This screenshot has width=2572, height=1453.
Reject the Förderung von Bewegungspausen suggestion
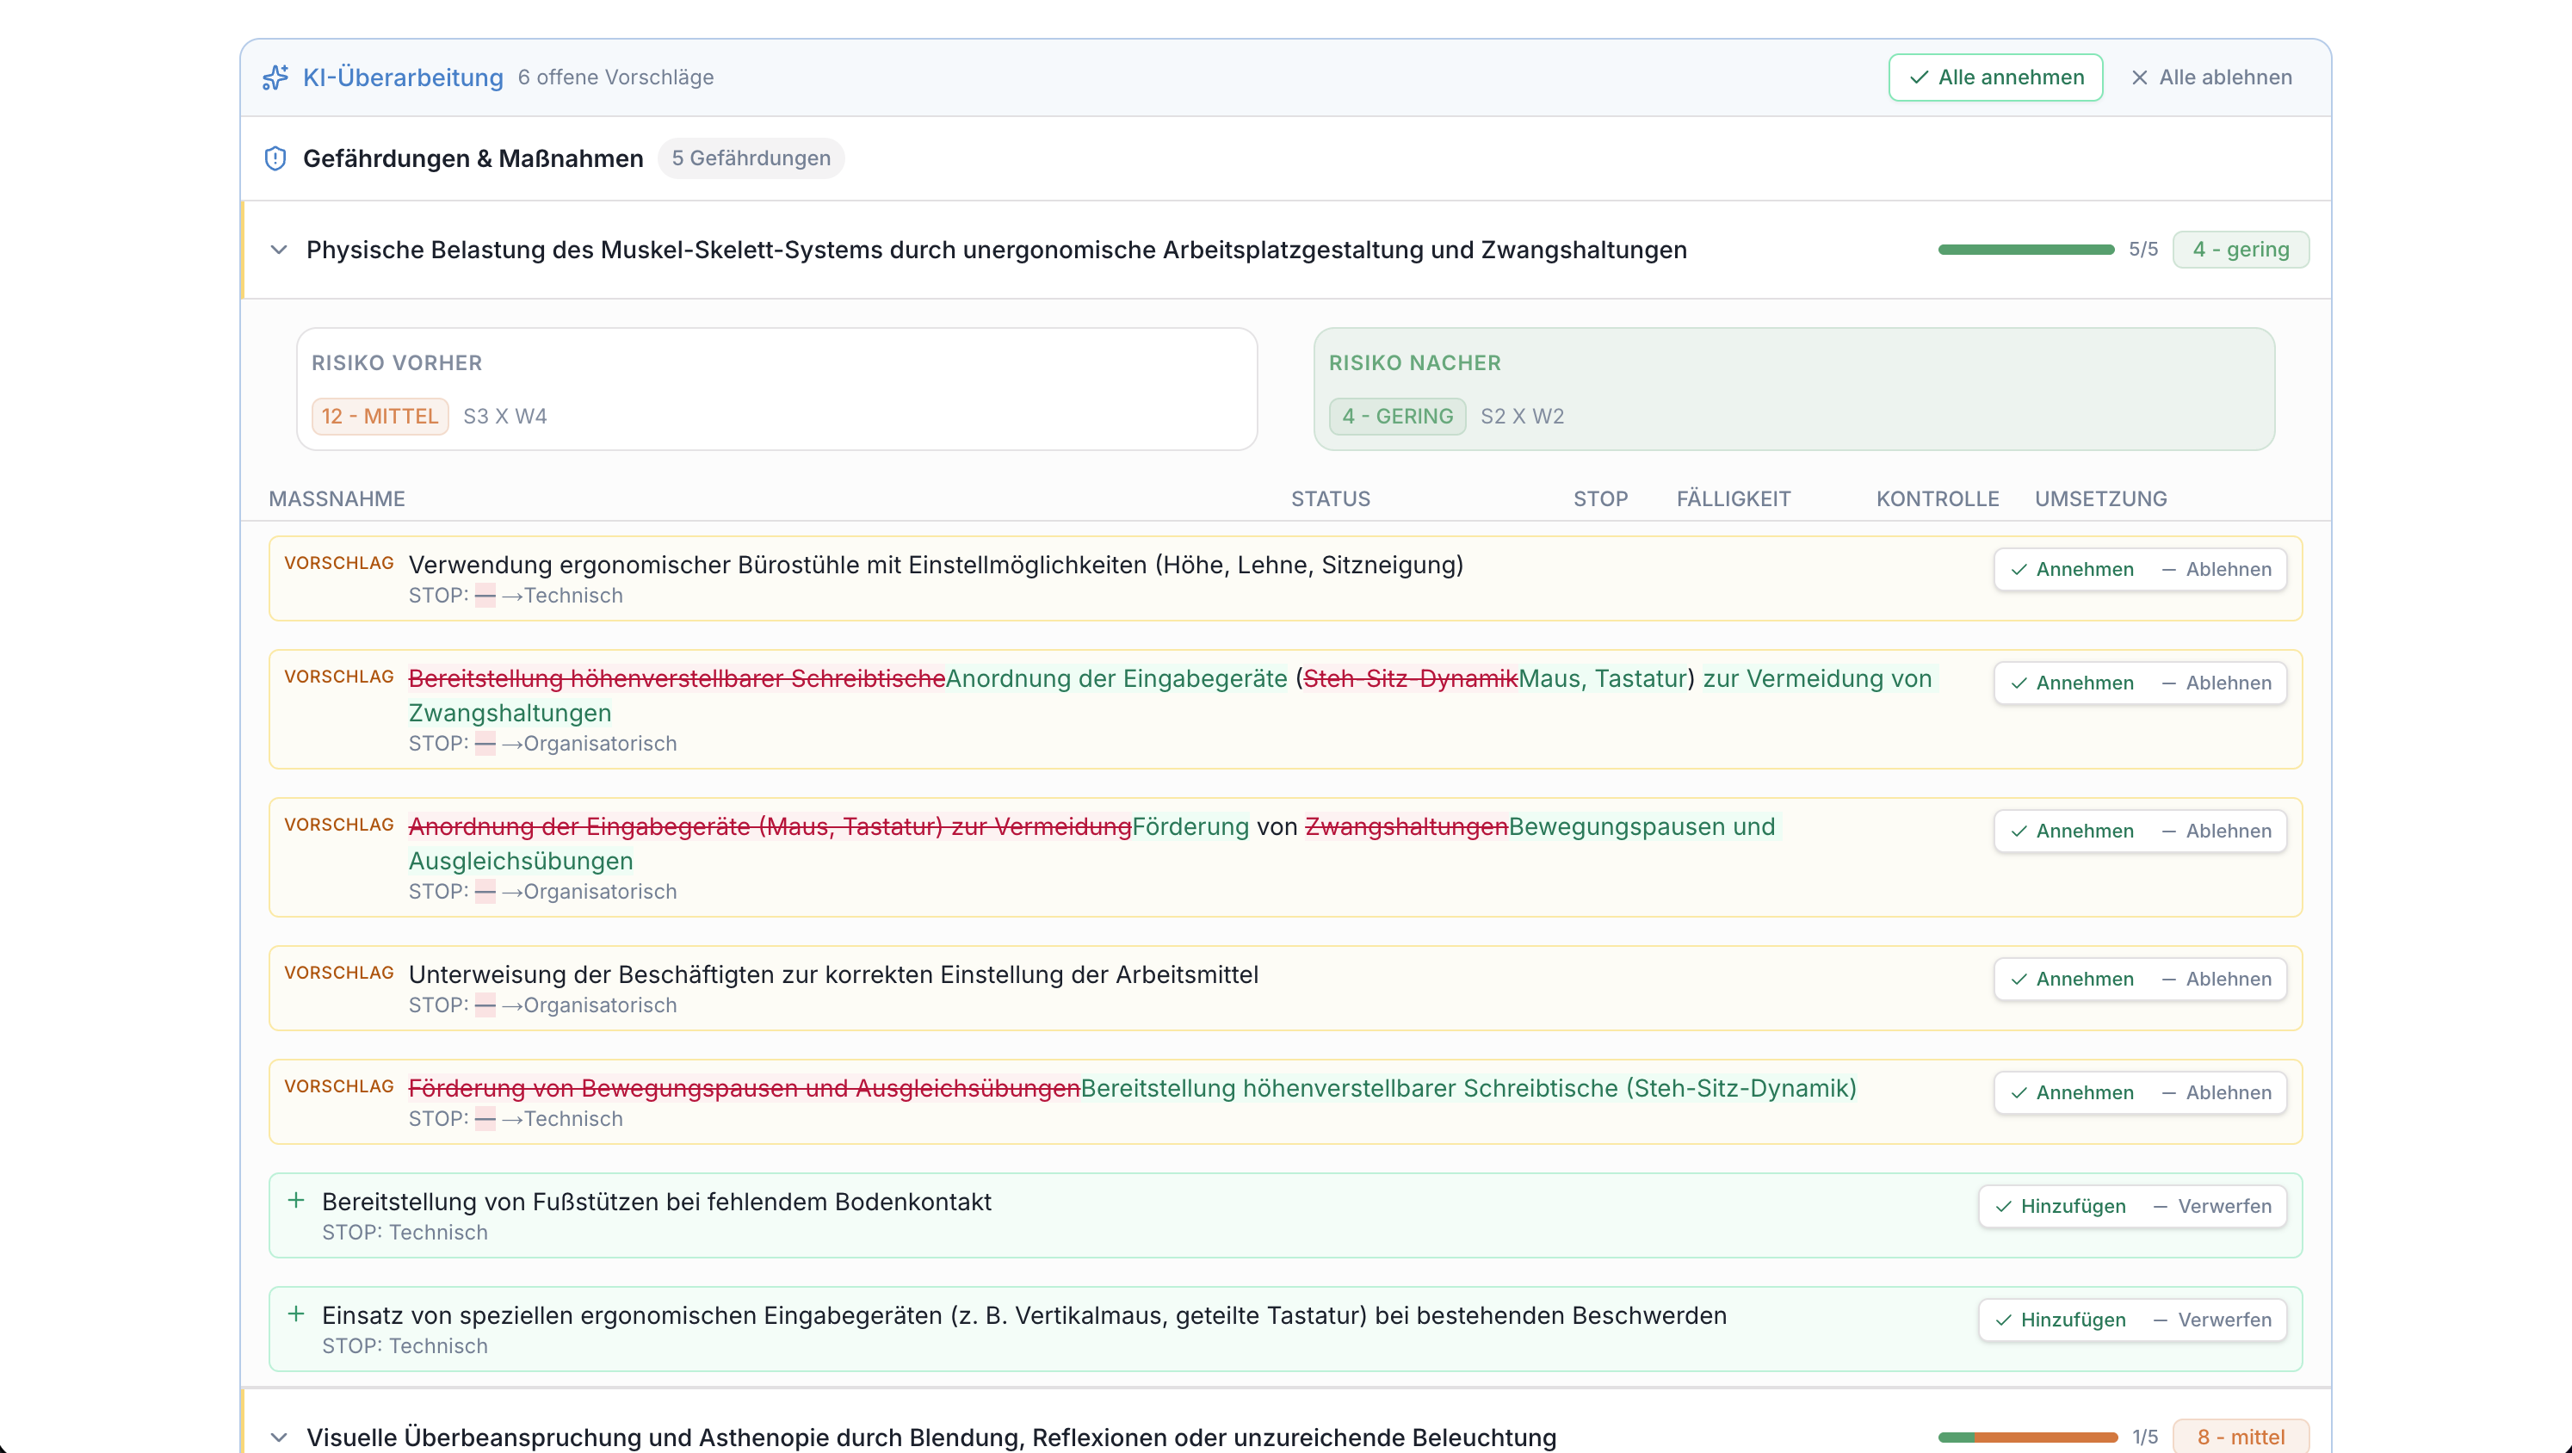click(x=2216, y=831)
